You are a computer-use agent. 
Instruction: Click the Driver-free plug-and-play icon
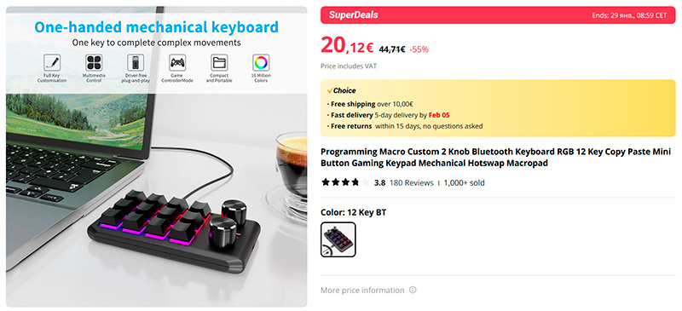136,63
